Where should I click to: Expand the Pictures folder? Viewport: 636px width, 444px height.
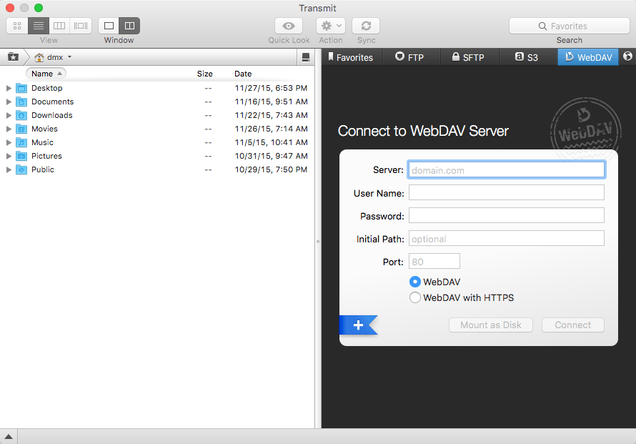tap(9, 157)
